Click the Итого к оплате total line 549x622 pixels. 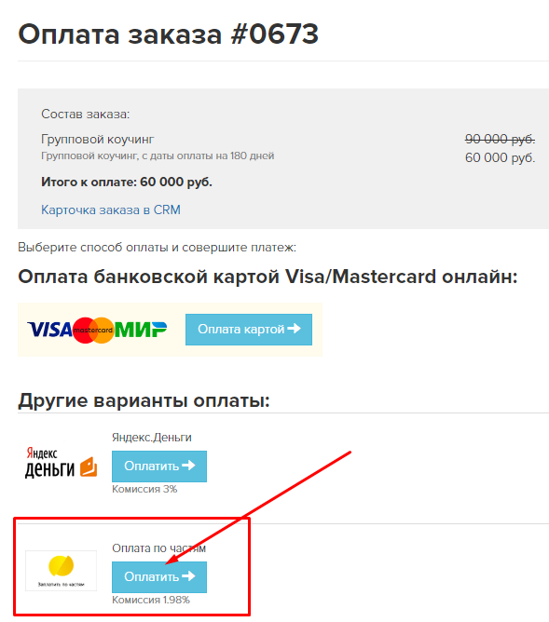coord(127,183)
